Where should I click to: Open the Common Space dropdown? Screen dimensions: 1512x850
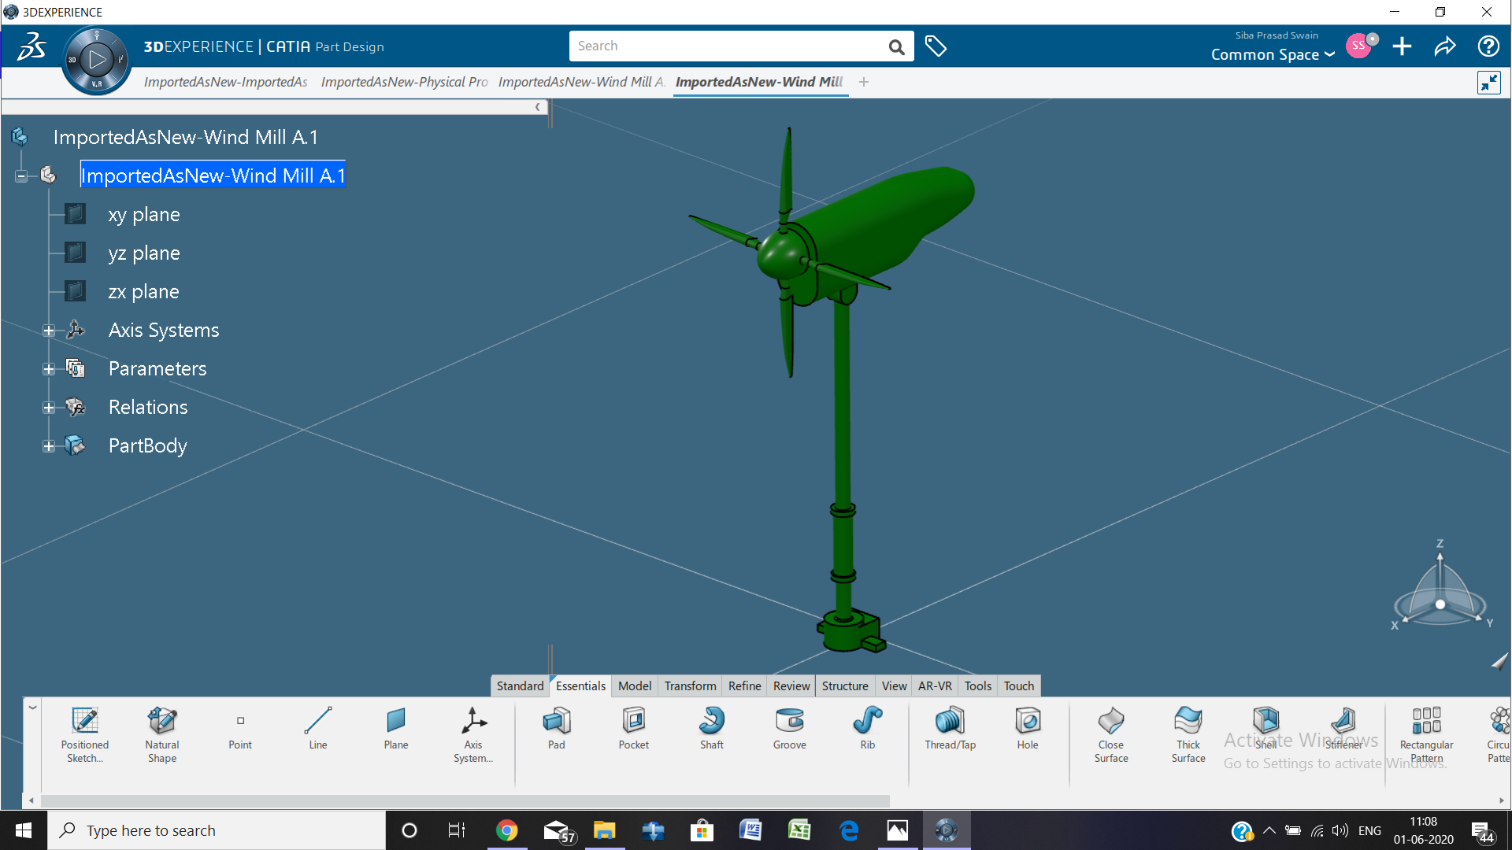1273,54
